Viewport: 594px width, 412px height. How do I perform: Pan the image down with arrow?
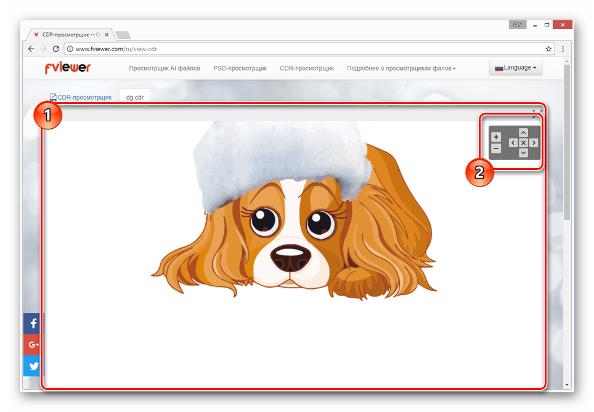click(523, 153)
